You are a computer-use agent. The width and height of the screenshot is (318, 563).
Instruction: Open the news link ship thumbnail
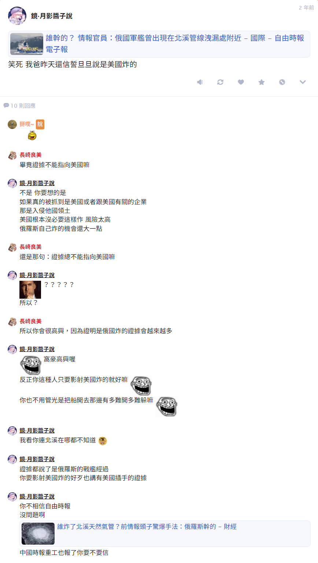(x=27, y=44)
